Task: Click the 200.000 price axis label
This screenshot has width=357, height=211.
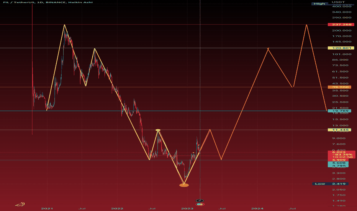Action: (x=342, y=31)
